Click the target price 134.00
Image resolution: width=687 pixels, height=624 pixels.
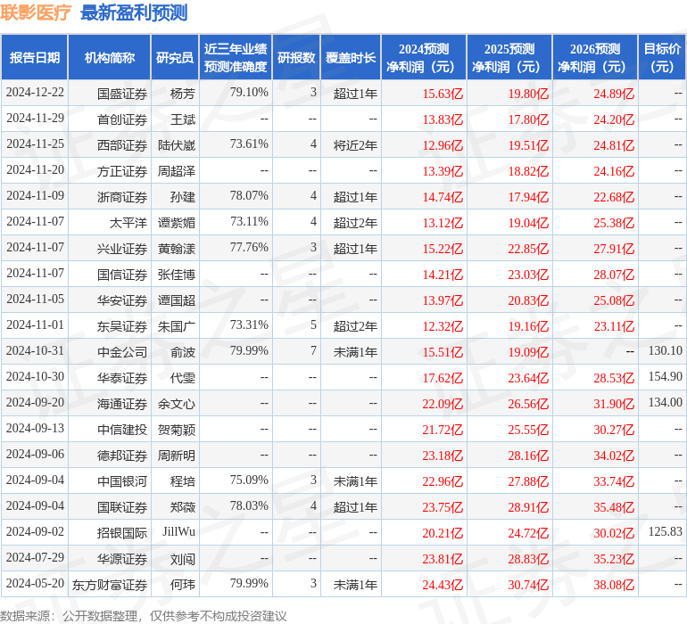pos(665,402)
